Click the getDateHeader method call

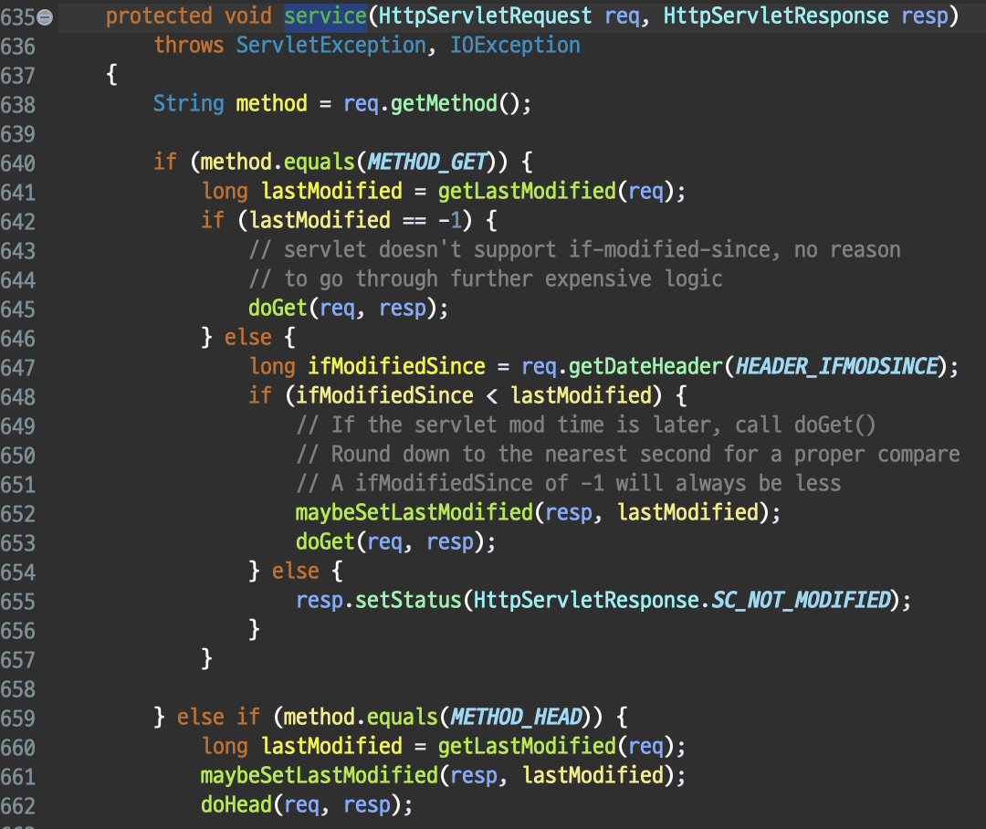(x=645, y=367)
